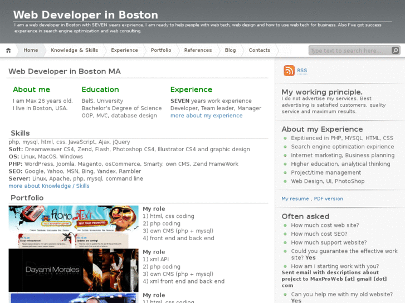This screenshot has height=303, width=405.
Task: Click the green 'Experience' heading
Action: pos(191,90)
